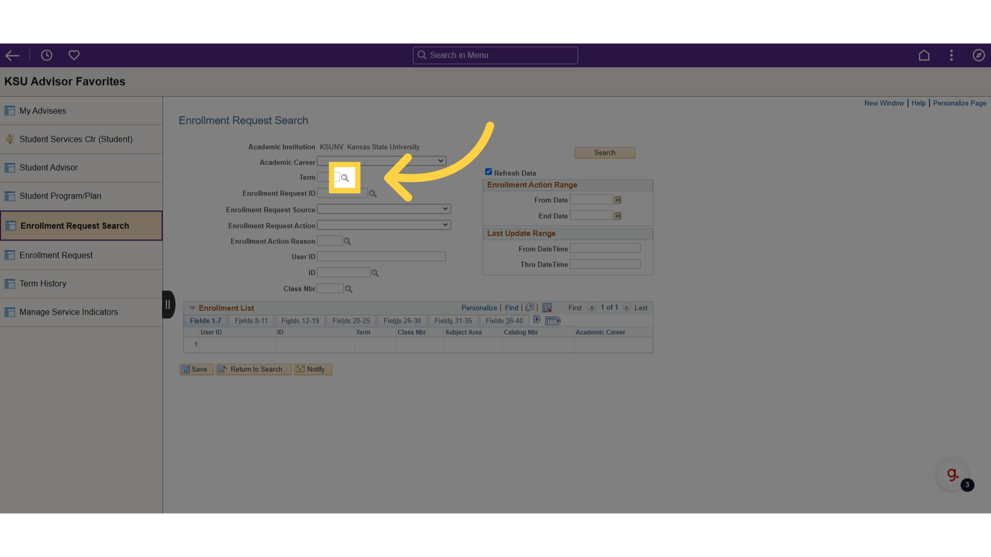Screen dimensions: 991x557
Task: Open the Enrollment Request Source dropdown
Action: 384,209
